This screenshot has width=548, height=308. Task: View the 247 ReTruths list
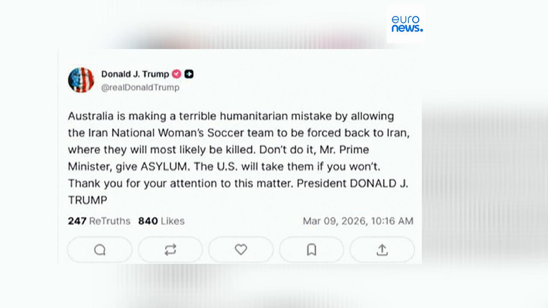99,221
